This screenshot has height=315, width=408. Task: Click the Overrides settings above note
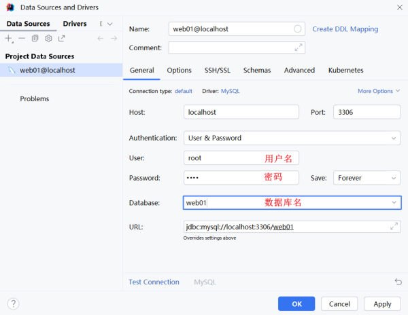pyautogui.click(x=209, y=238)
